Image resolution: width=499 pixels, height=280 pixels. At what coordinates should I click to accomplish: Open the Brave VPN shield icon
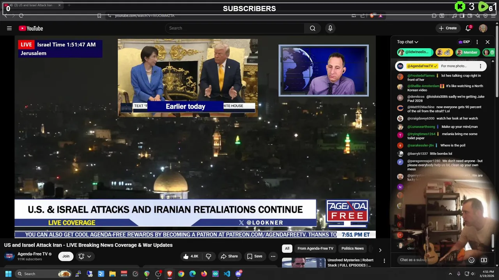(485, 16)
